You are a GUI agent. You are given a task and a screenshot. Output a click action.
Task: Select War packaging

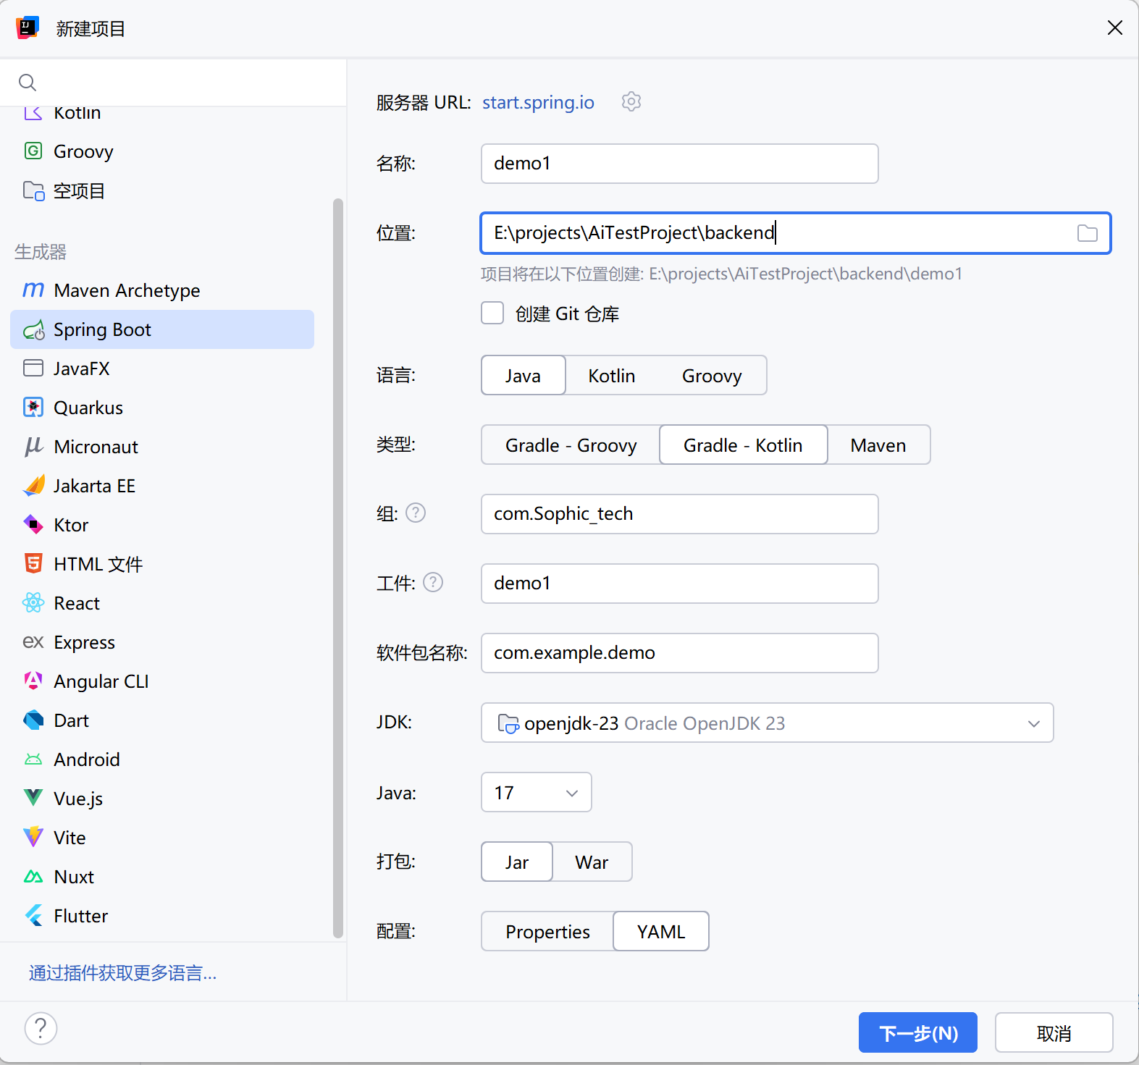(x=592, y=862)
